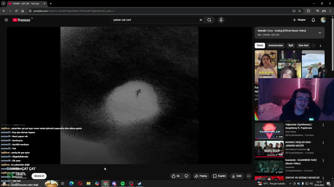Click the Abone ol subscribe button

coord(39,176)
